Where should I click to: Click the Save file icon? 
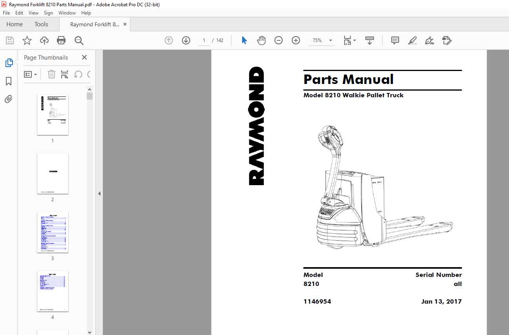pyautogui.click(x=10, y=40)
